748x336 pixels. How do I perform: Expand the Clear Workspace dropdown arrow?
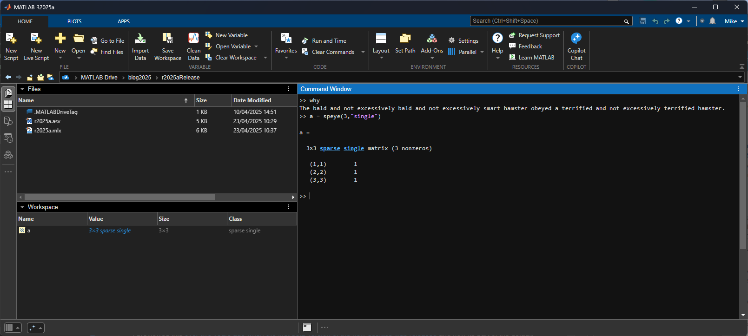coord(265,58)
